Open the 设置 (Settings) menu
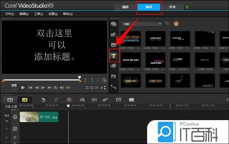 coord(53,14)
